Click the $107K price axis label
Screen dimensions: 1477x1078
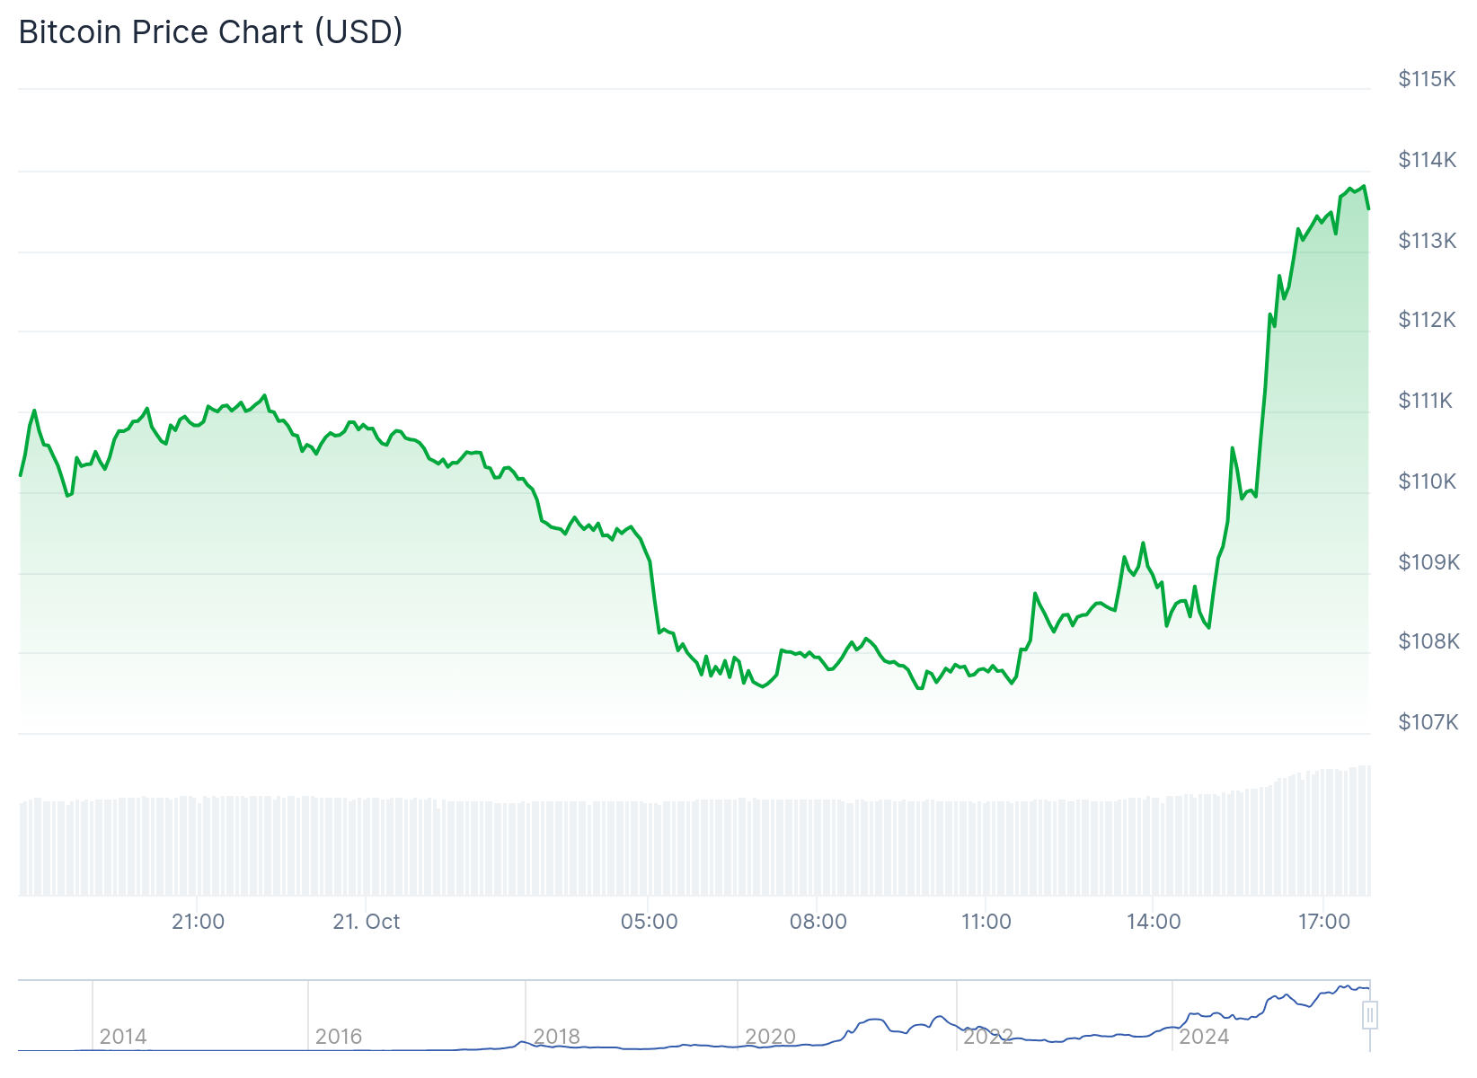point(1428,722)
